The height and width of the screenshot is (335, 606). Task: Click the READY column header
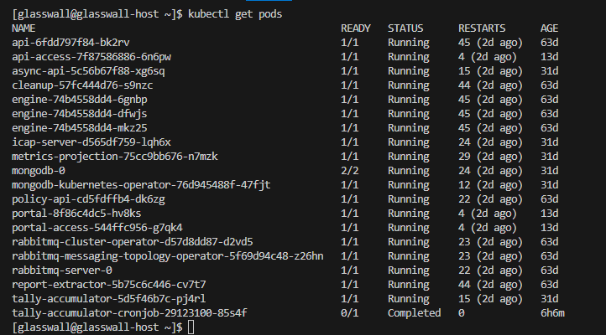(356, 28)
